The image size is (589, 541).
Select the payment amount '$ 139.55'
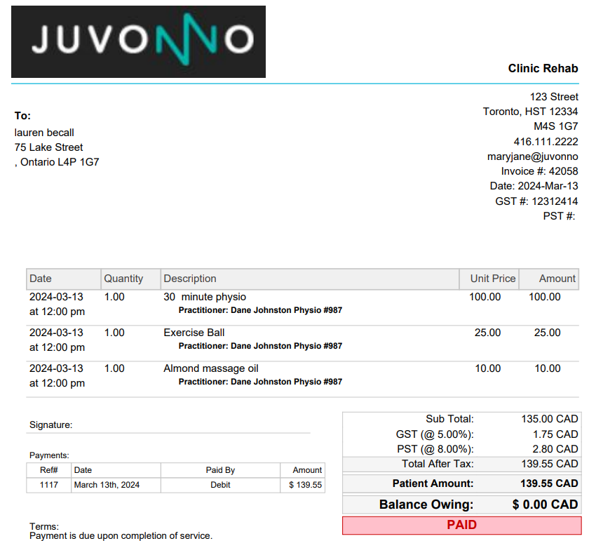[305, 485]
